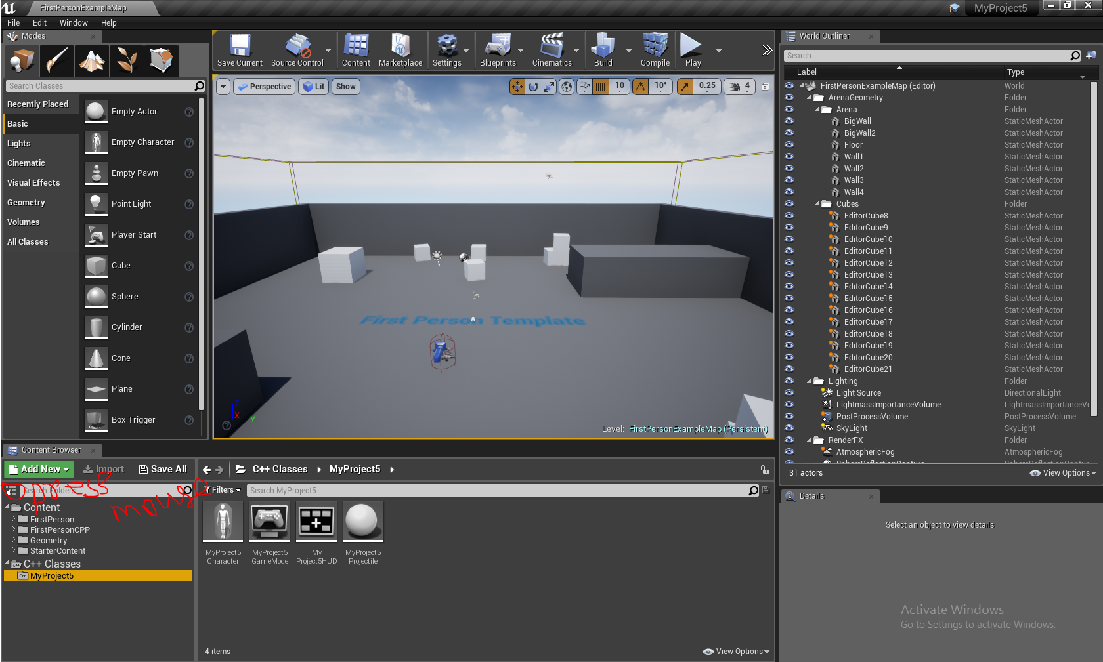Toggle rotation snapping icon

tap(640, 87)
